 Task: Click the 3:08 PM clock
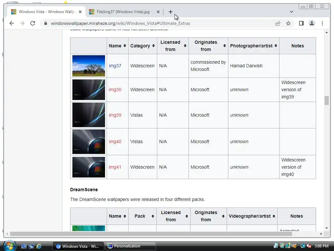[321, 246]
